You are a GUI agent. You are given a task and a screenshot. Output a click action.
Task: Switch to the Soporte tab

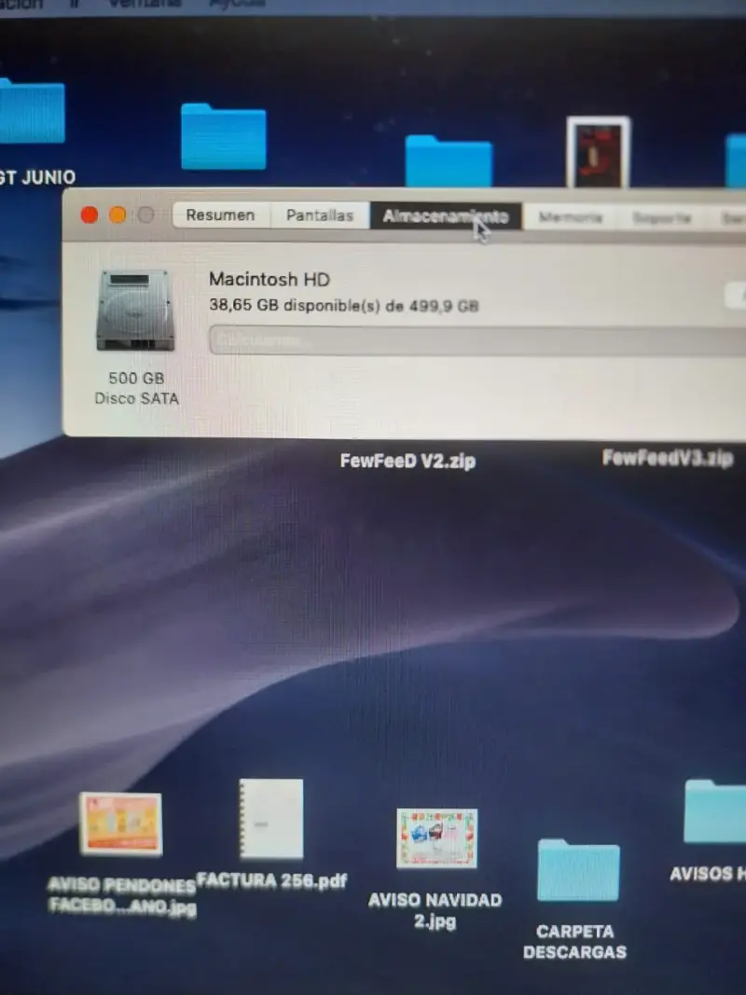662,218
